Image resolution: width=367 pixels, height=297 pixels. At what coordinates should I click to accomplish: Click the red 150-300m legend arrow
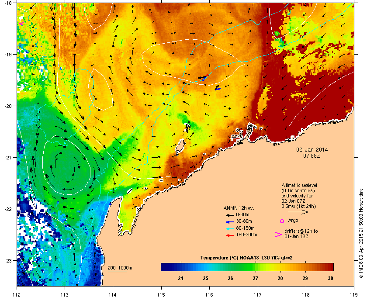tap(230, 235)
